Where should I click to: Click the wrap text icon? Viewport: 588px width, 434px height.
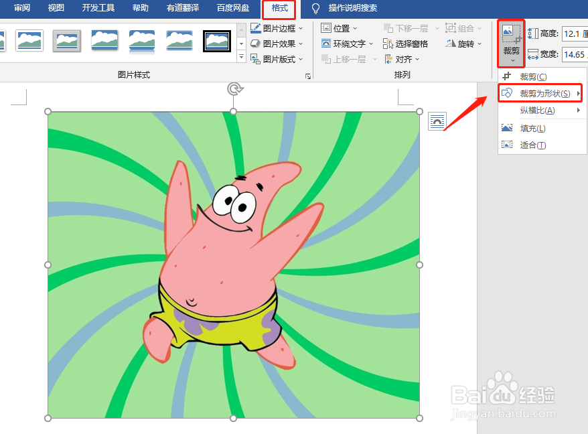326,44
